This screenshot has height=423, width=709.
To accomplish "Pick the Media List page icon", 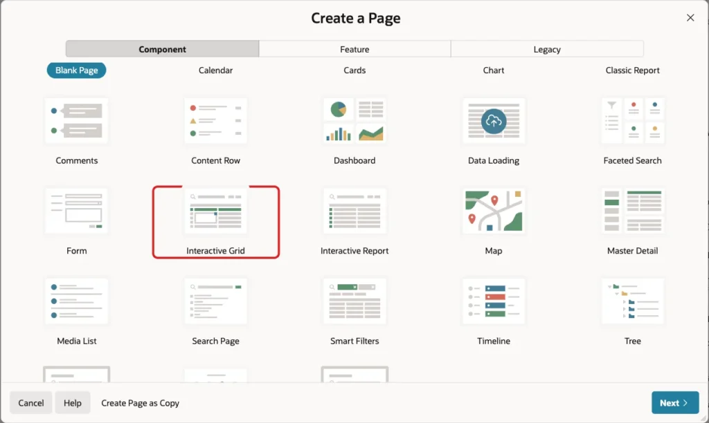I will point(76,301).
